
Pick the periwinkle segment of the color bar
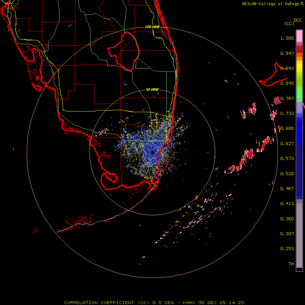299,108
